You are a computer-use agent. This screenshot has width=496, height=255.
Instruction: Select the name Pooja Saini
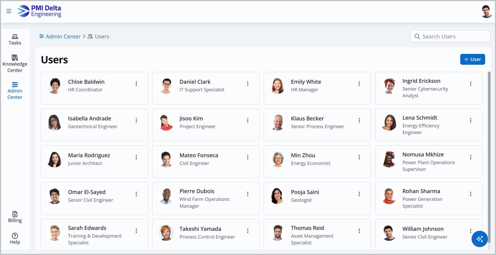(305, 192)
